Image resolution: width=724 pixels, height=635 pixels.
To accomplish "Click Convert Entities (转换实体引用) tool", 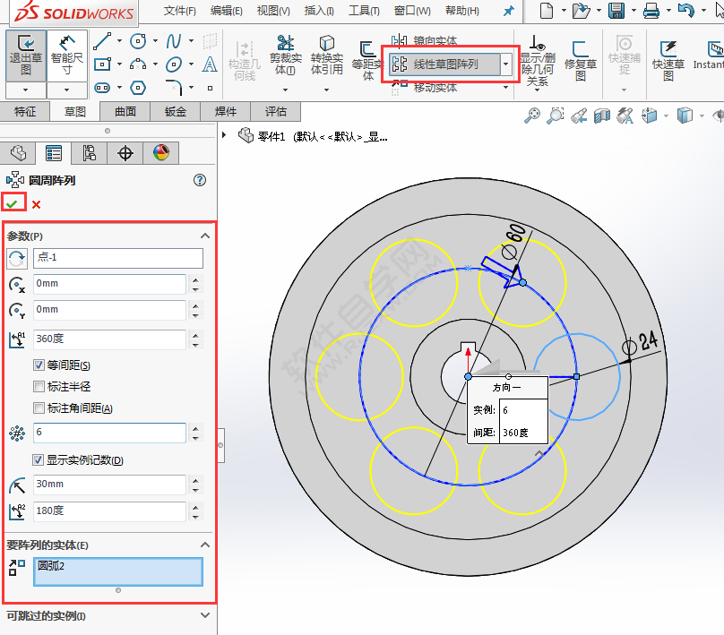I will (x=326, y=56).
